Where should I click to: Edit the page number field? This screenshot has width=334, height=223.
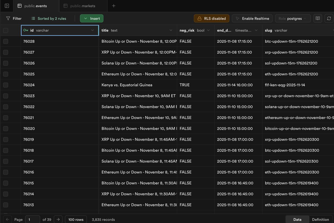tap(33, 219)
